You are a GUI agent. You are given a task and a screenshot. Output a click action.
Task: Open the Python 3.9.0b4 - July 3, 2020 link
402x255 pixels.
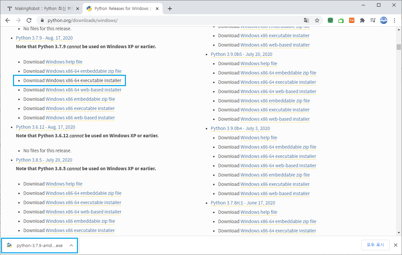click(240, 128)
